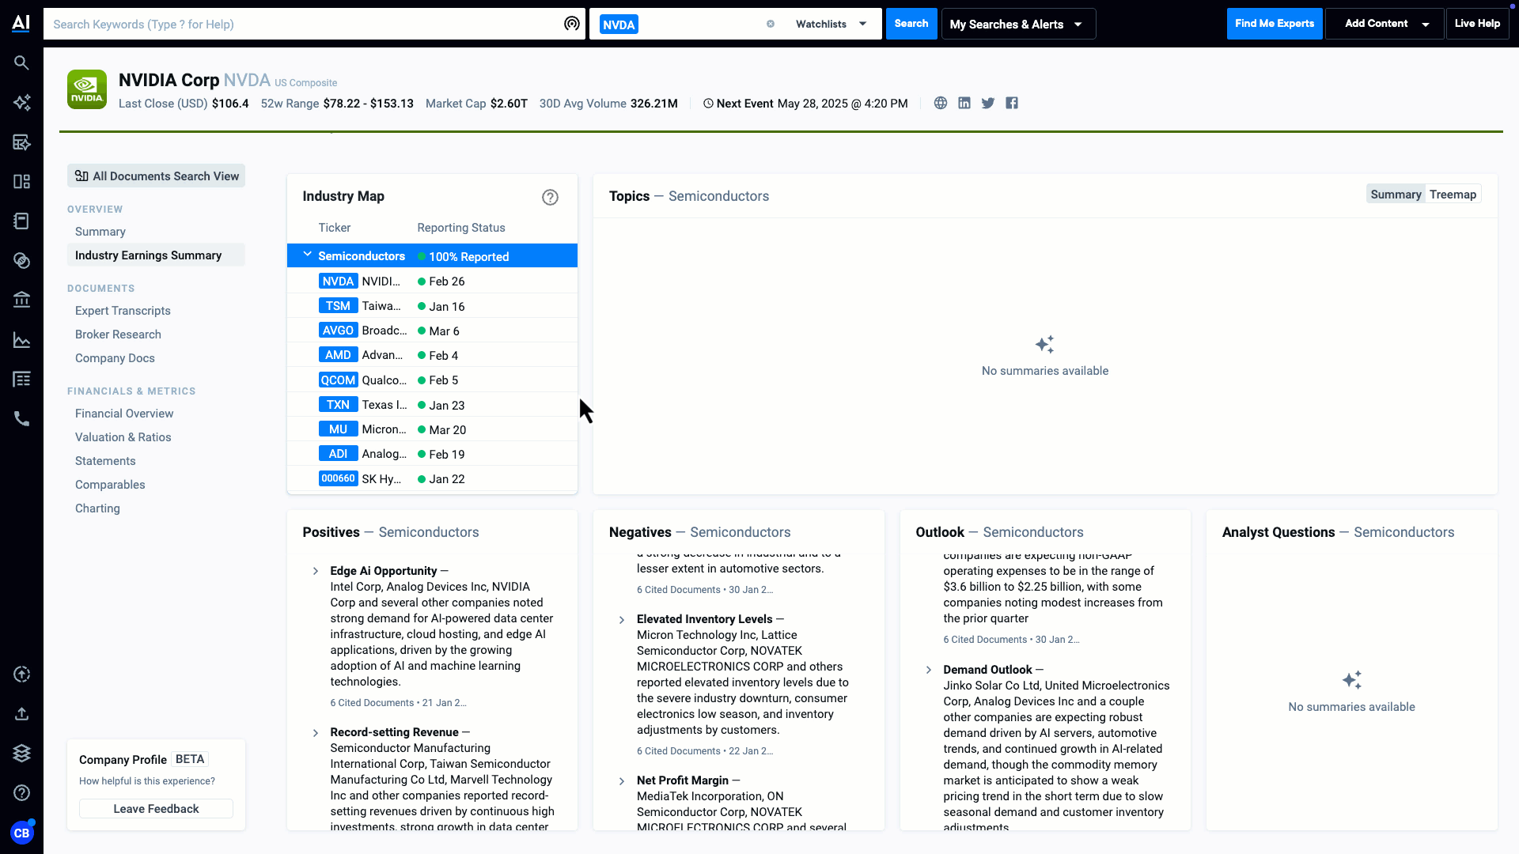Click the Live Help button
This screenshot has height=854, width=1519.
coord(1477,24)
